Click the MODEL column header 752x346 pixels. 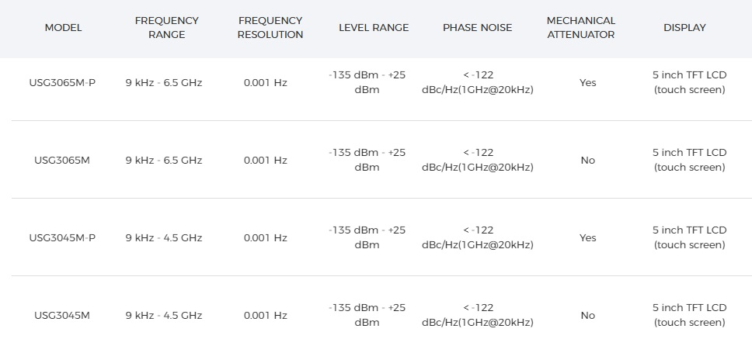pos(63,28)
